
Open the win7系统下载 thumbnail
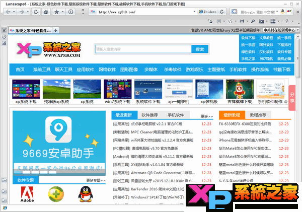point(118,92)
